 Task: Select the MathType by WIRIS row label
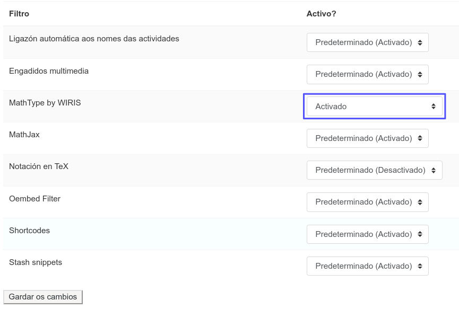pyautogui.click(x=45, y=103)
